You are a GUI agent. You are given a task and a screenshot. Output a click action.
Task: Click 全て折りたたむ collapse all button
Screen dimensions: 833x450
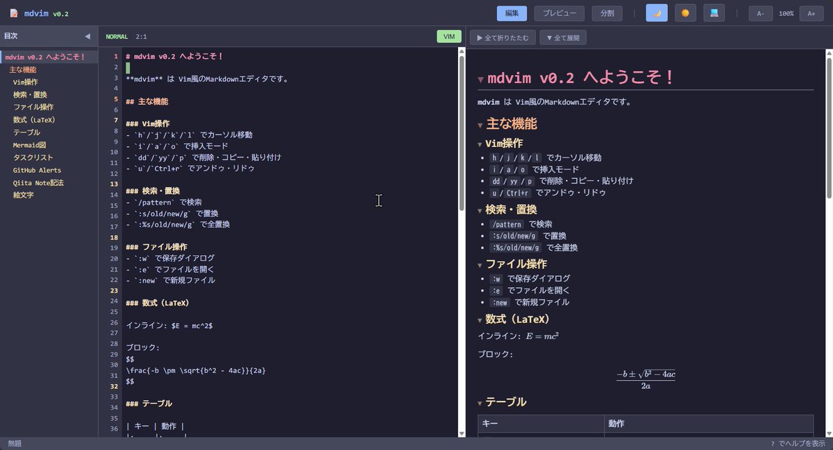pyautogui.click(x=503, y=37)
